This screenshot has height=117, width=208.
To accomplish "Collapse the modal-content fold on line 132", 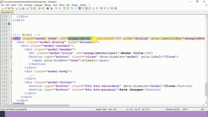I will tap(11, 46).
